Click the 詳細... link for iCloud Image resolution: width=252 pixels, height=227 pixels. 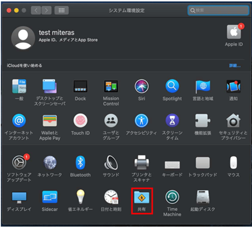[x=235, y=66]
